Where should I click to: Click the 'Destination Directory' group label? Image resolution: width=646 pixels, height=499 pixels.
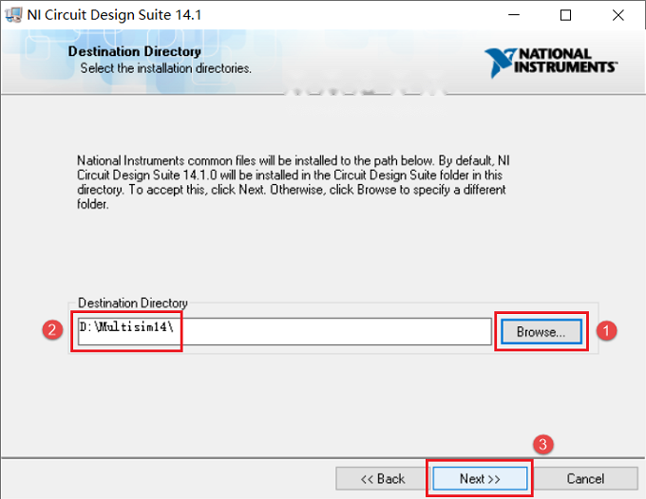click(133, 304)
